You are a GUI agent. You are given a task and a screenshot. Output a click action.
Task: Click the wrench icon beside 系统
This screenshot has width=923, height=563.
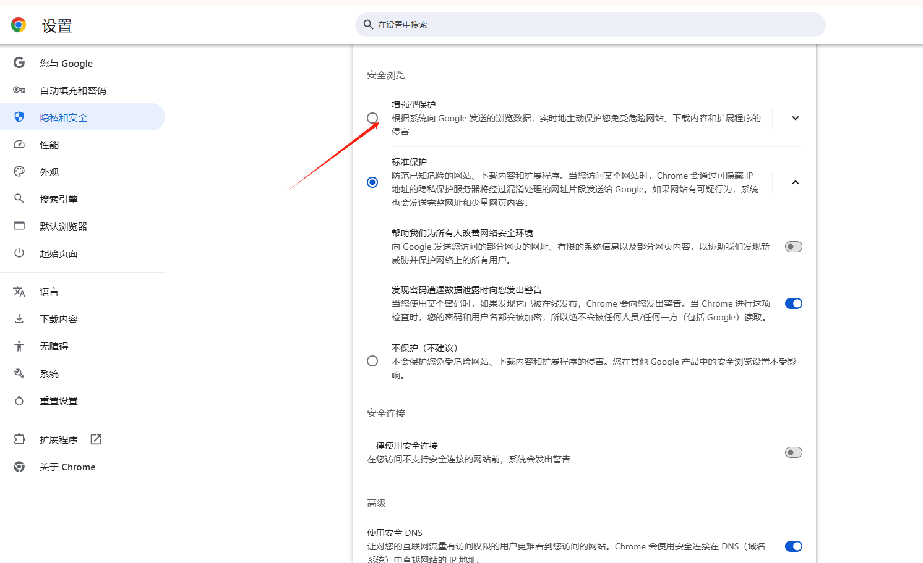coord(19,373)
